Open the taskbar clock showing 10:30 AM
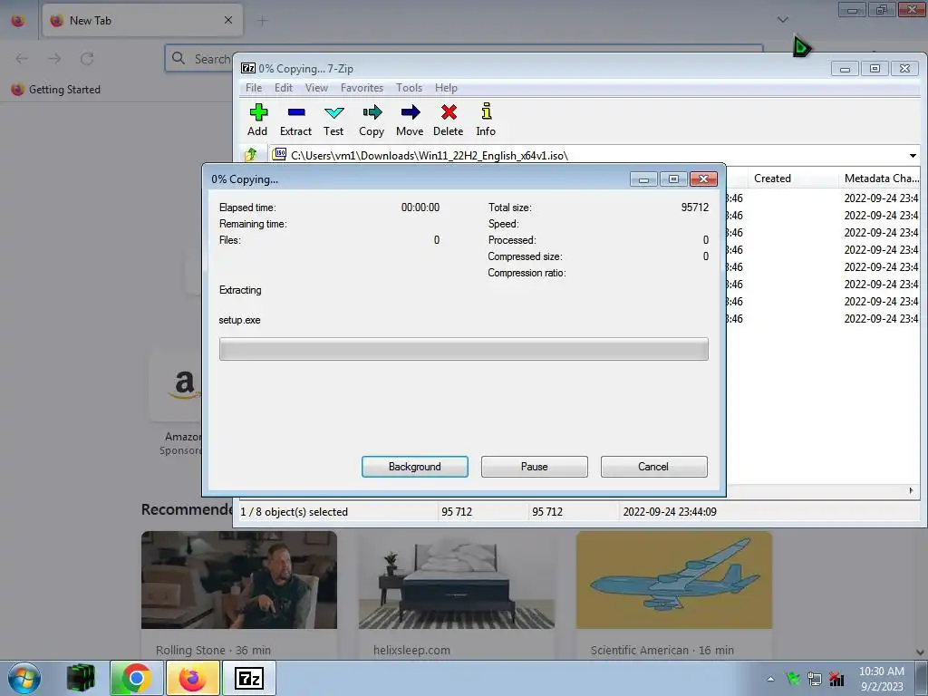 (882, 679)
